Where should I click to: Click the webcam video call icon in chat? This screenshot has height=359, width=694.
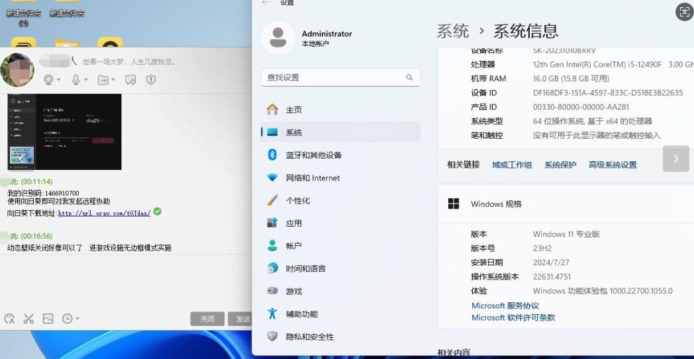pyautogui.click(x=49, y=79)
